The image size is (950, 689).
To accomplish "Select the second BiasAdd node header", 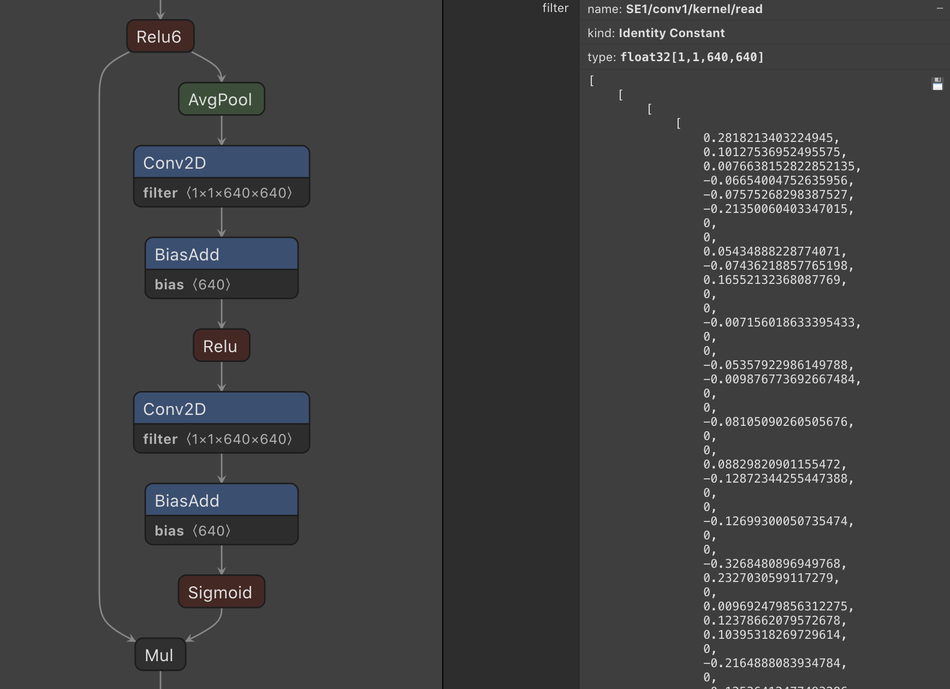I will pos(222,500).
